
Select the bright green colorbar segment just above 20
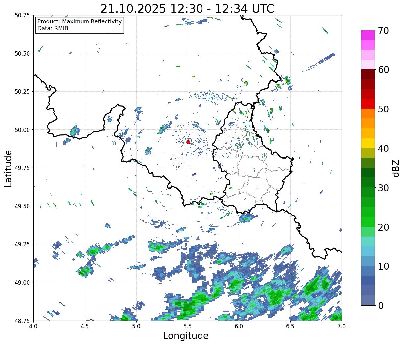(368, 222)
